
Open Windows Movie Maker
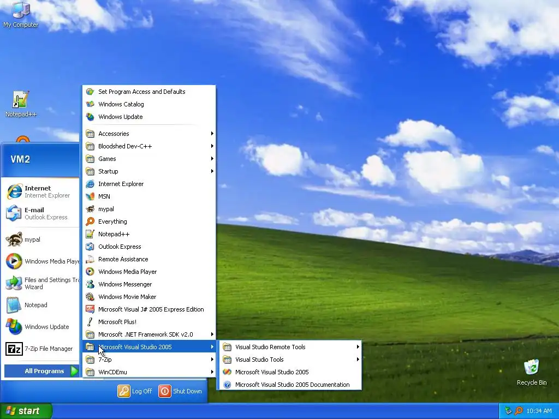click(149, 297)
